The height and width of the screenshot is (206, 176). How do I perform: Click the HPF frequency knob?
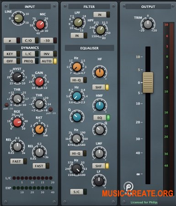pyautogui.click(x=101, y=30)
